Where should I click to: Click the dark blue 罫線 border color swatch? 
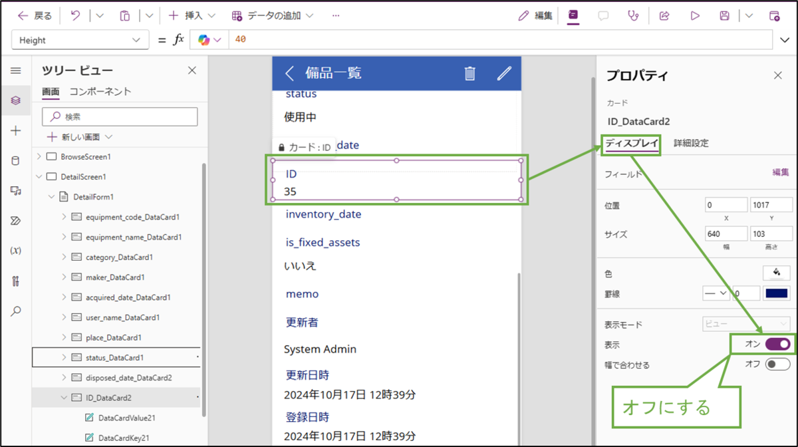pos(777,293)
